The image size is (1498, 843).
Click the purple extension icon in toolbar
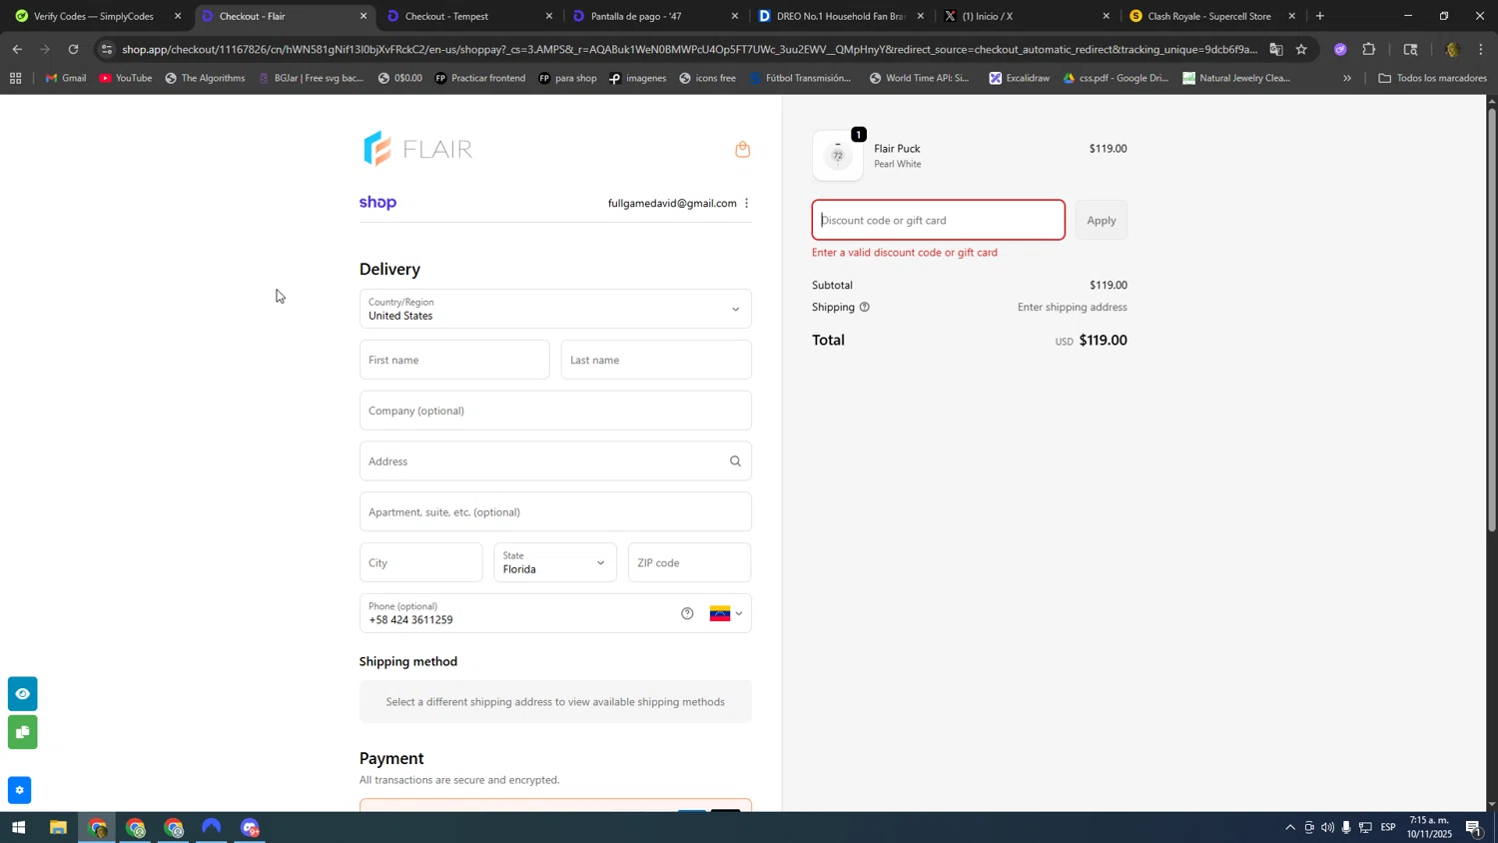click(x=1340, y=49)
